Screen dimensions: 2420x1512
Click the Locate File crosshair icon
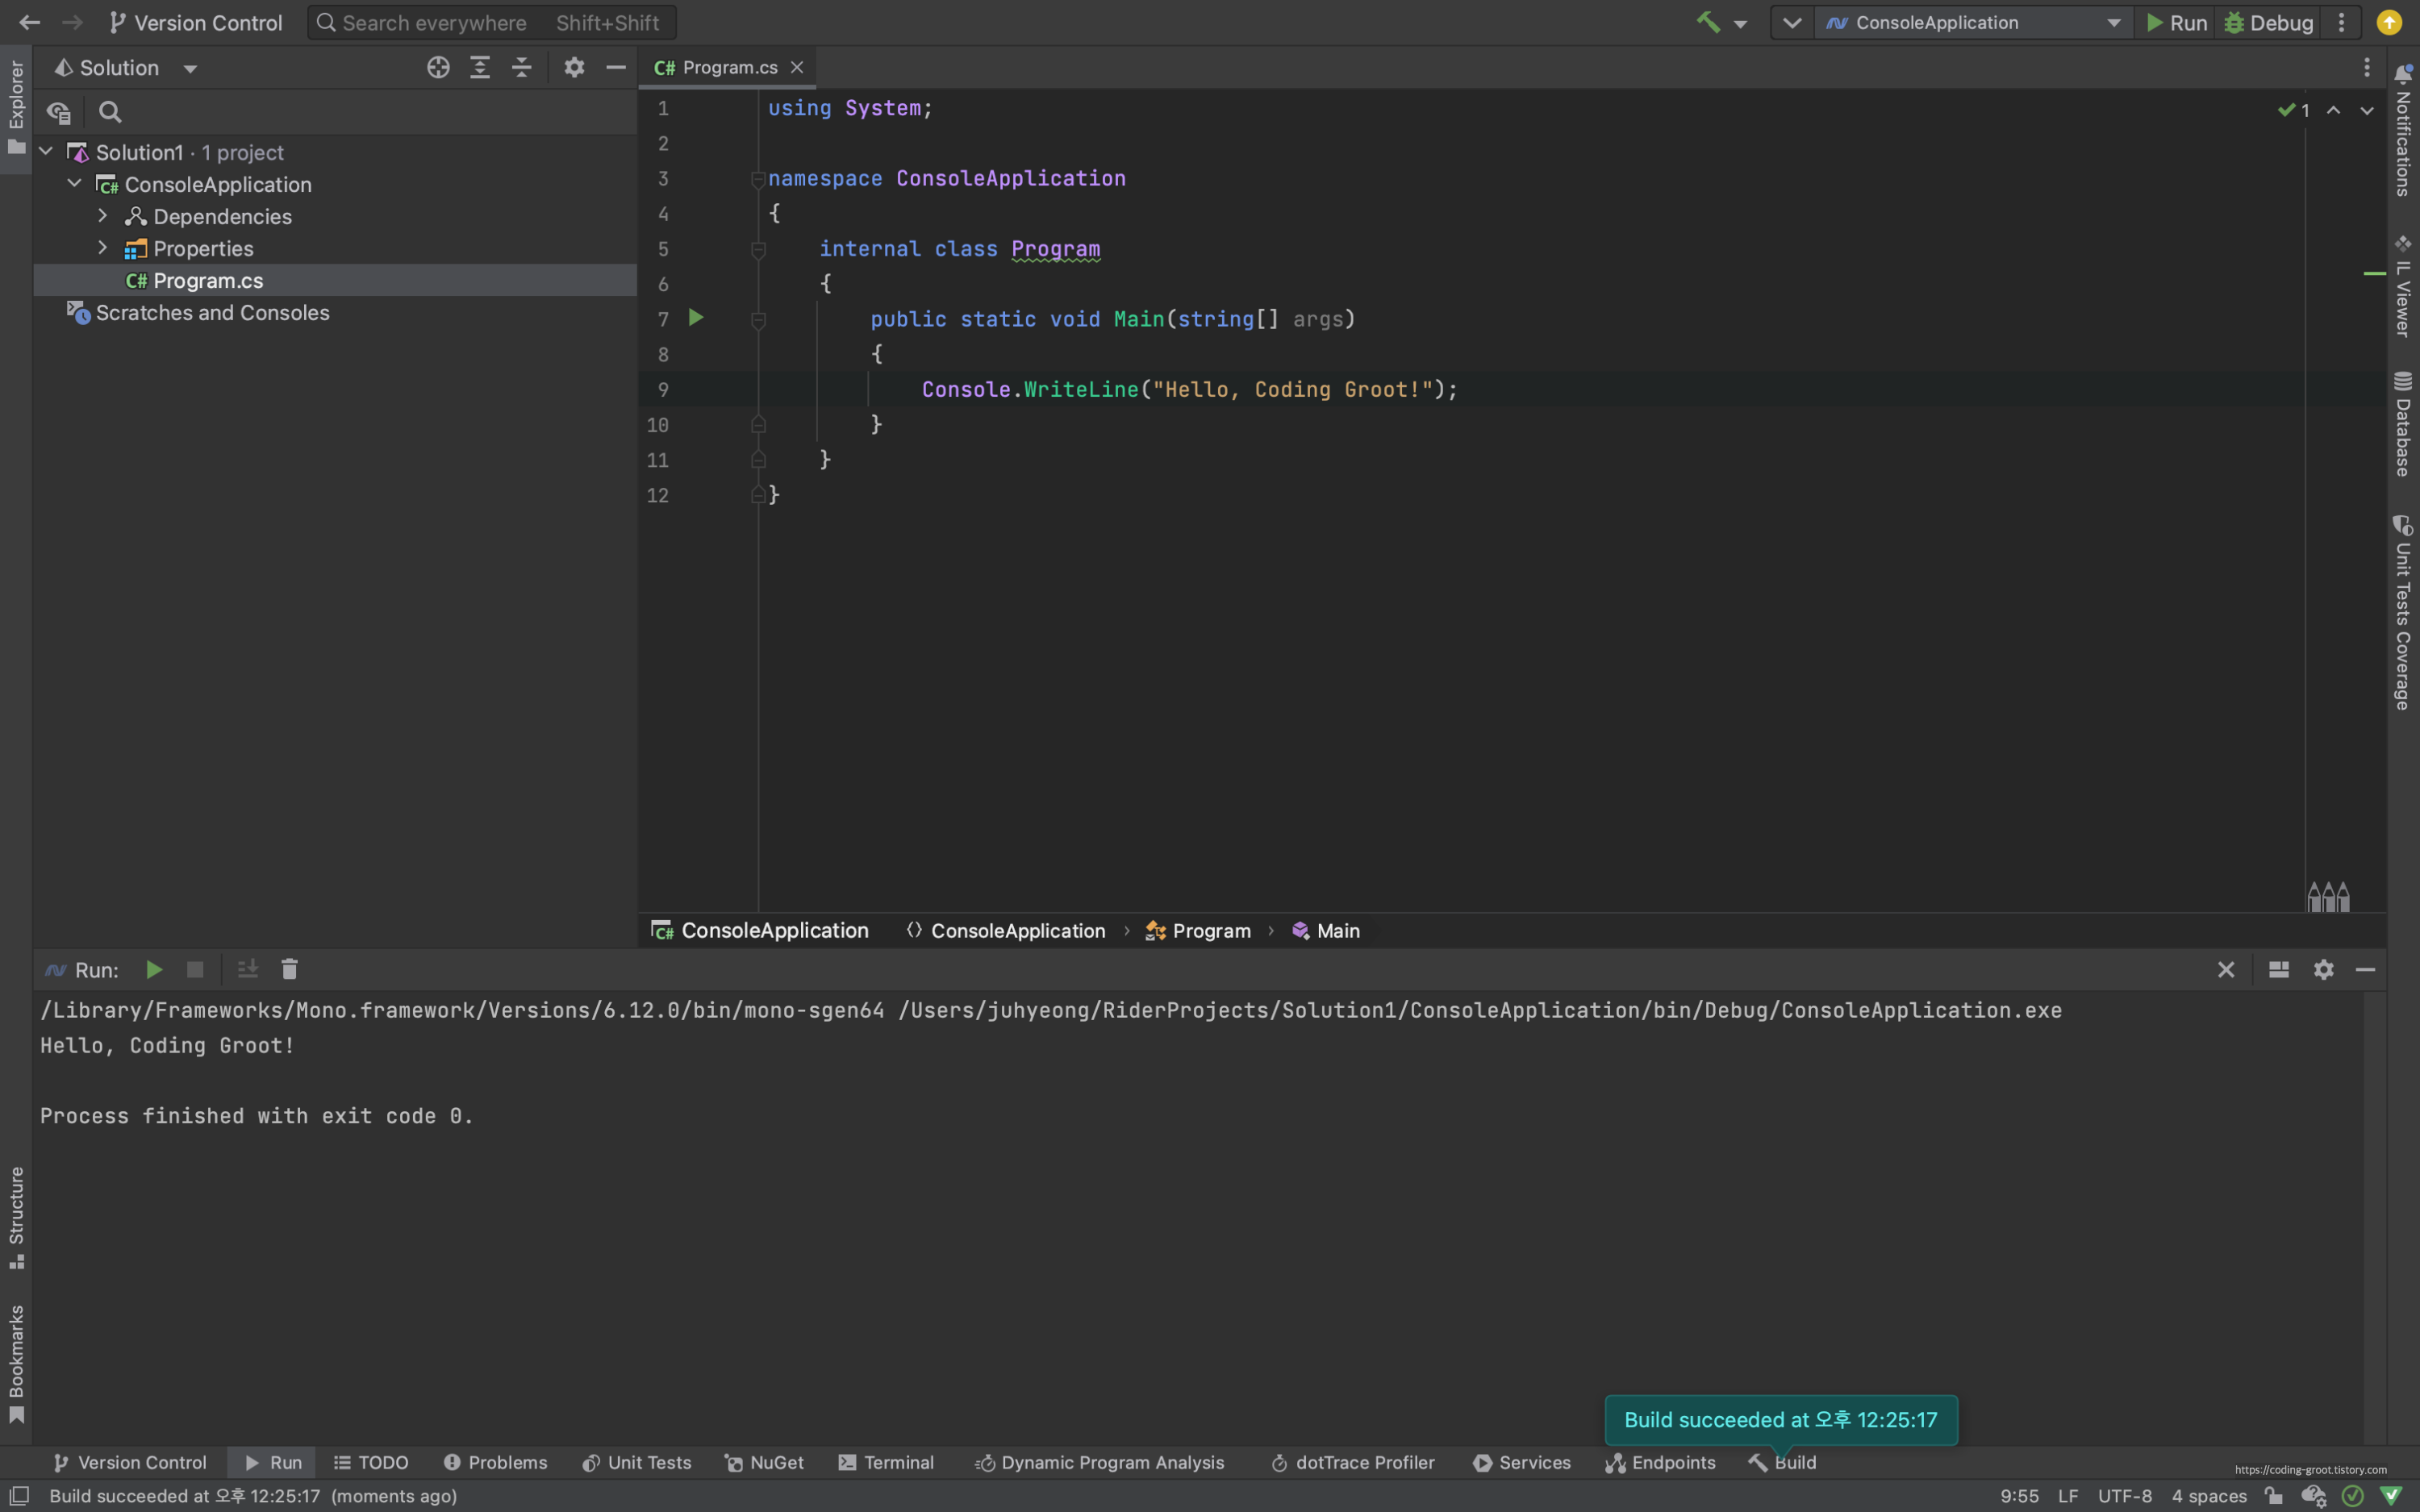tap(438, 67)
